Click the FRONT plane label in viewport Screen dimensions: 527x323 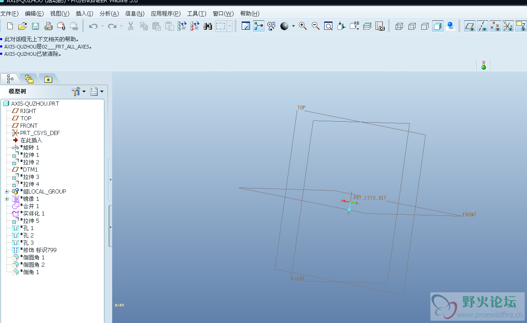[x=469, y=215]
